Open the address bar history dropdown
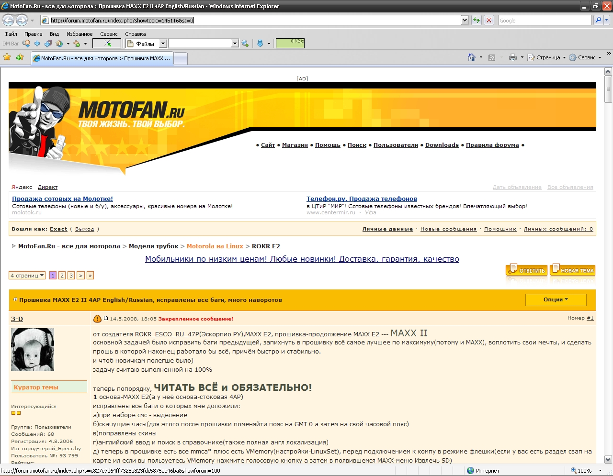This screenshot has height=476, width=613. click(x=465, y=20)
